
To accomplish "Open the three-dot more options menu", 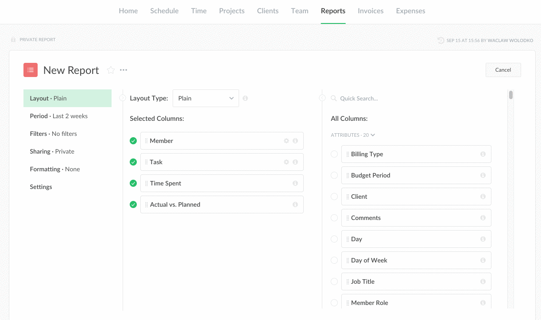I will point(124,70).
